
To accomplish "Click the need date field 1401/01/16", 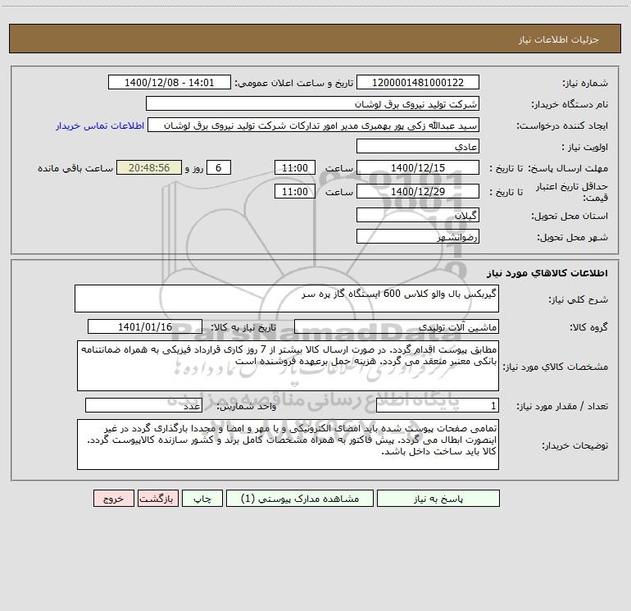I will [145, 326].
